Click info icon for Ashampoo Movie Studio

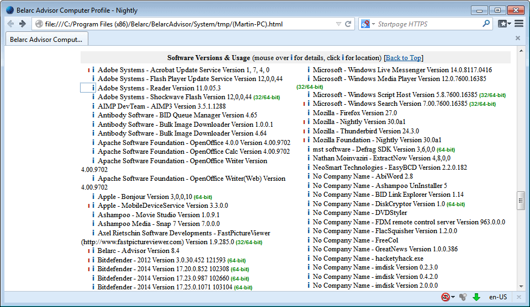coord(93,214)
